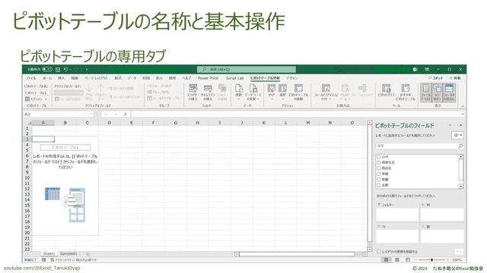Viewport: 487px width, 273px height.
Task: Toggle the Field Headers display icon
Action: tap(449, 93)
